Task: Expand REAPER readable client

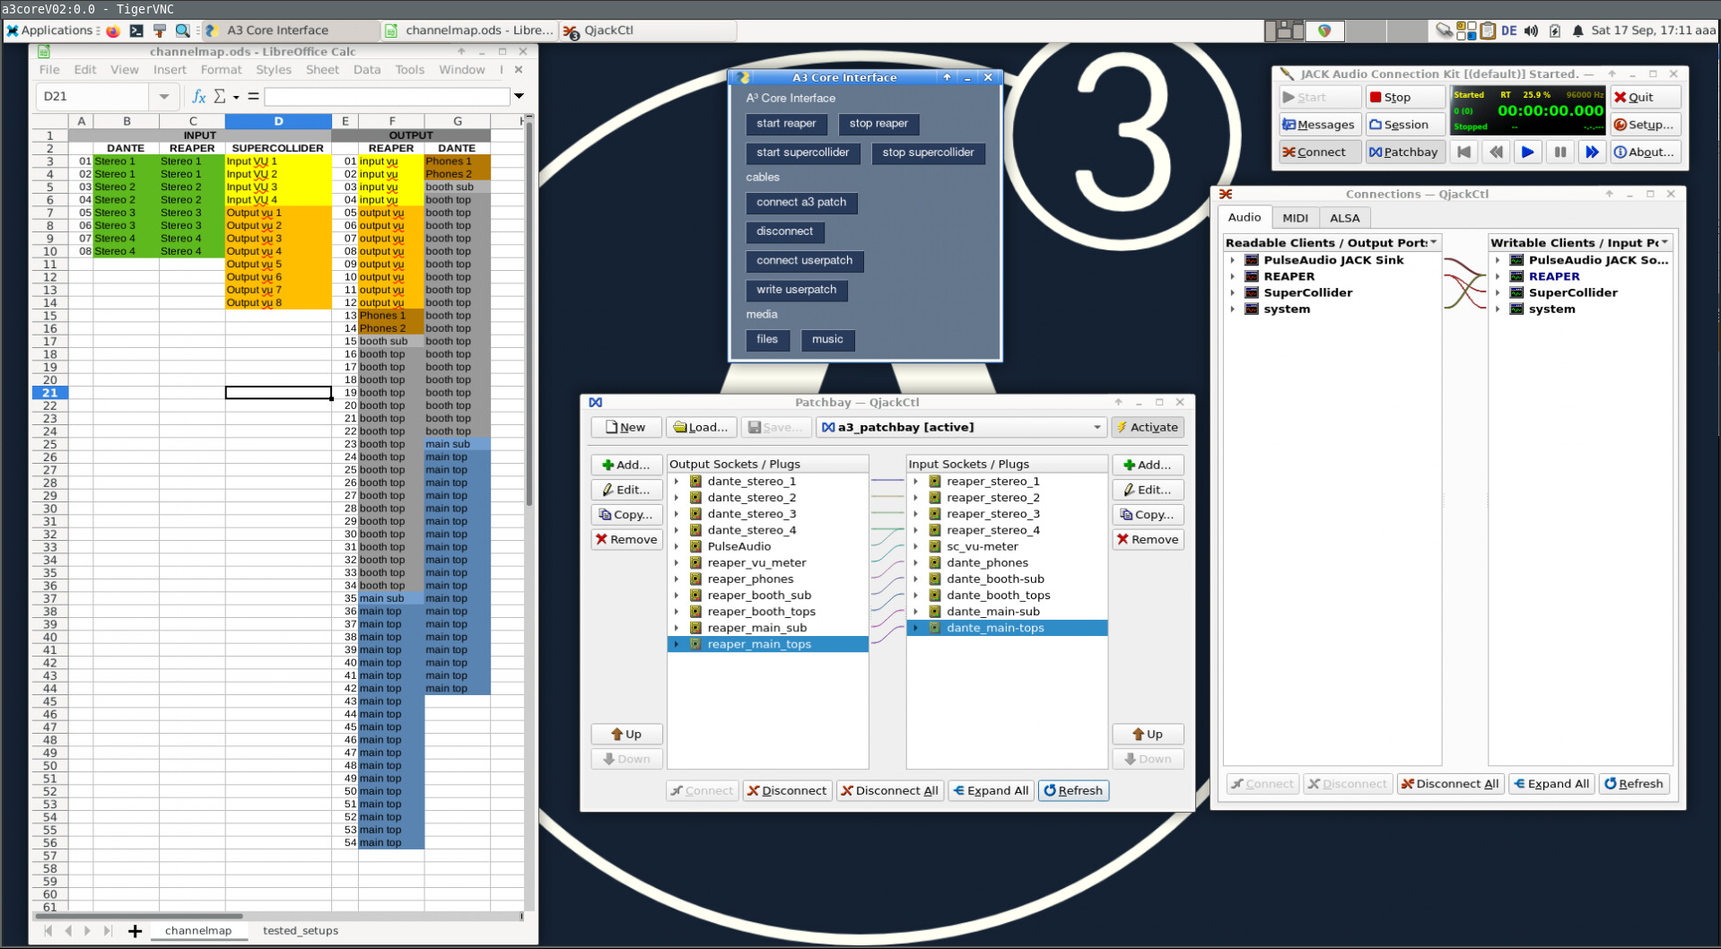Action: click(1232, 276)
